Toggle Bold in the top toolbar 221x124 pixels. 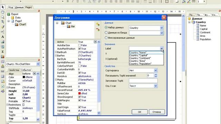coord(68,1)
